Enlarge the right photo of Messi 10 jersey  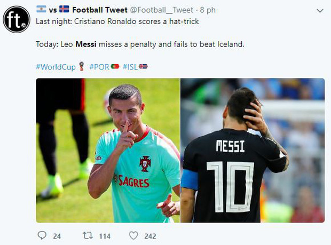(253, 151)
